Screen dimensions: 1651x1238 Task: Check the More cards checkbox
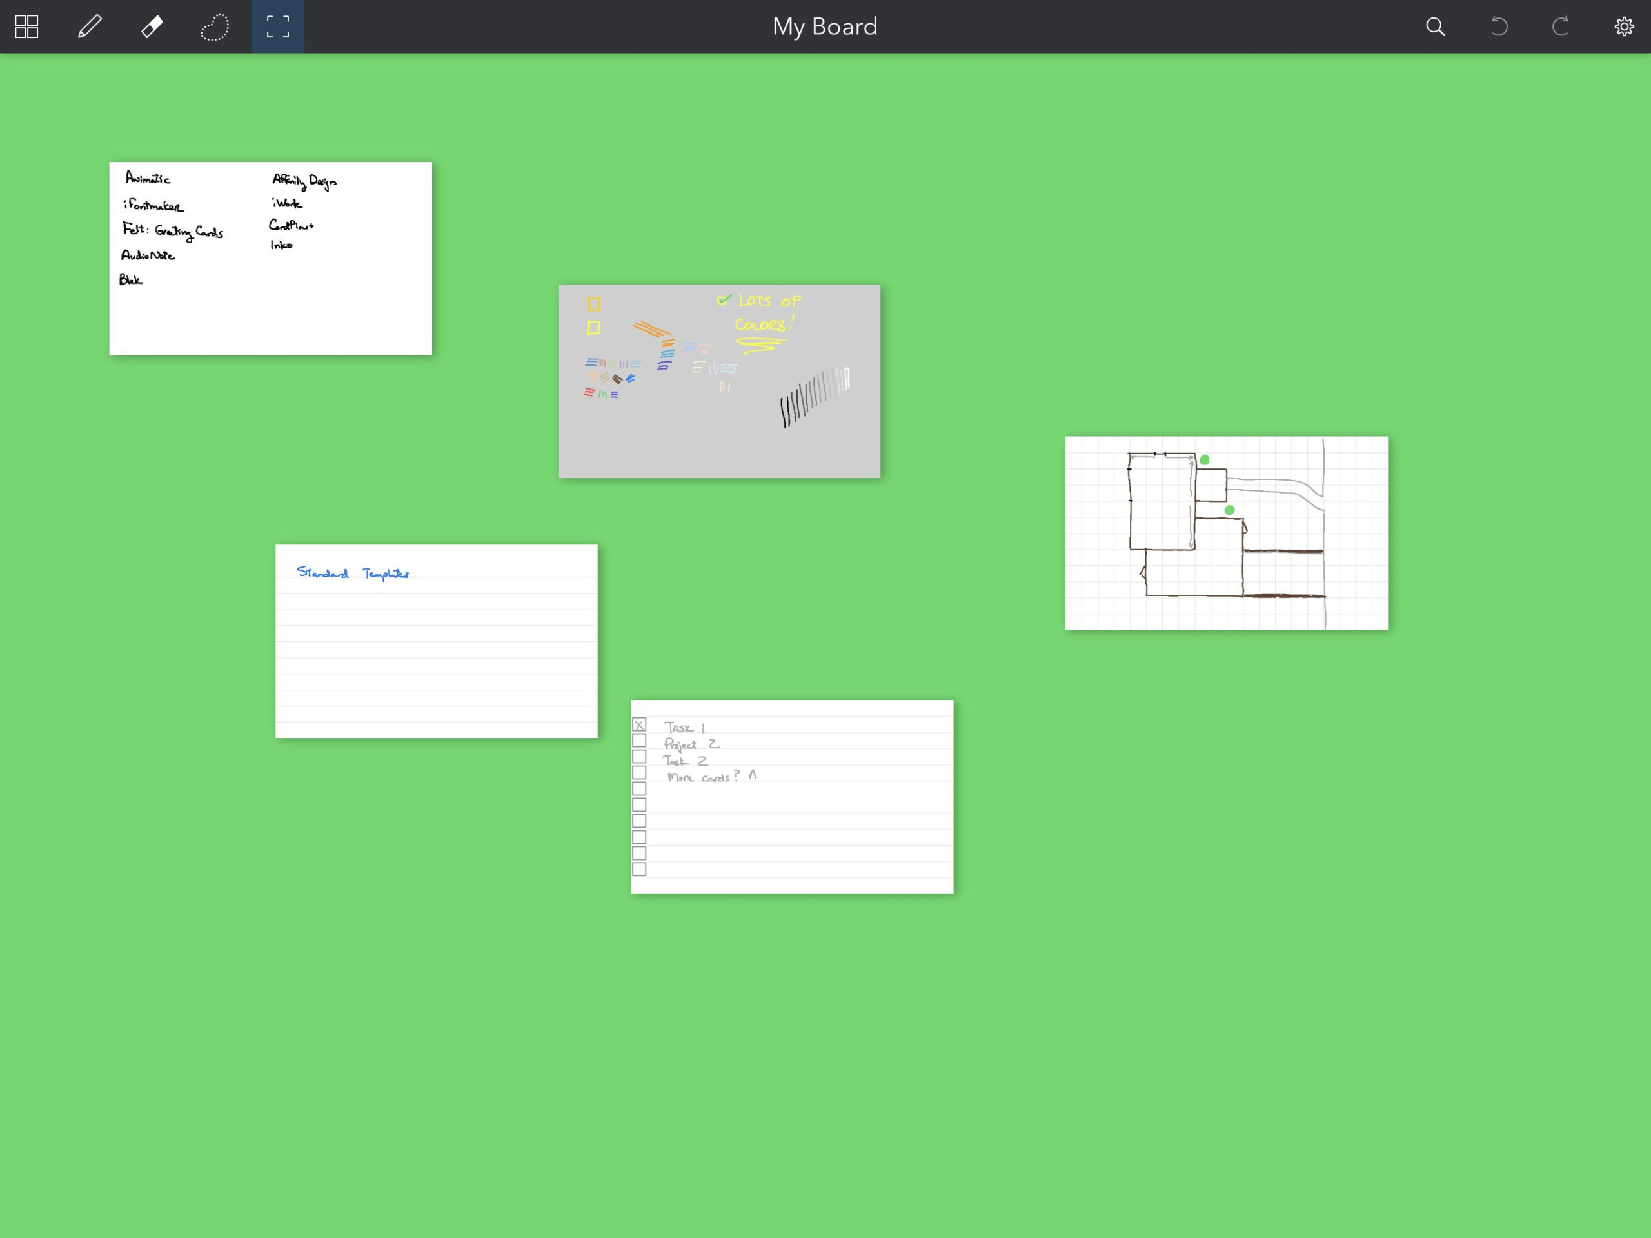point(640,773)
